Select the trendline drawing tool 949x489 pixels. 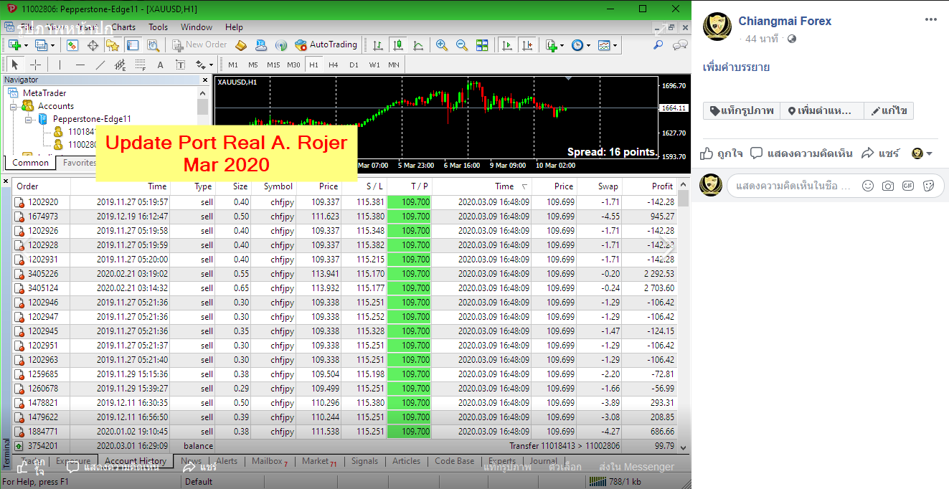point(100,65)
